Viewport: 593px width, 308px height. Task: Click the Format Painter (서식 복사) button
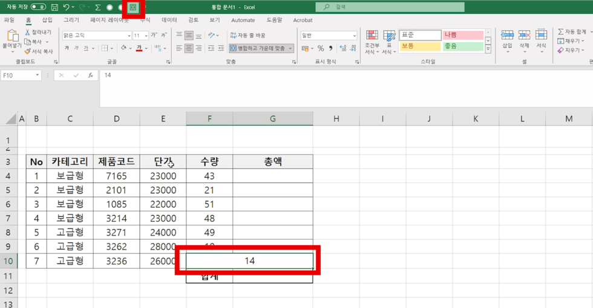(39, 51)
